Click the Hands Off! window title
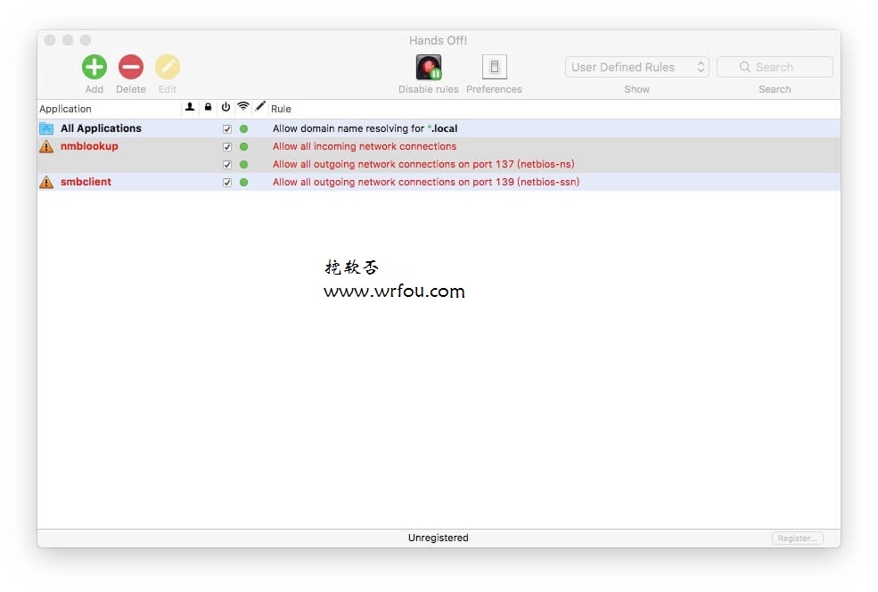 (x=438, y=40)
